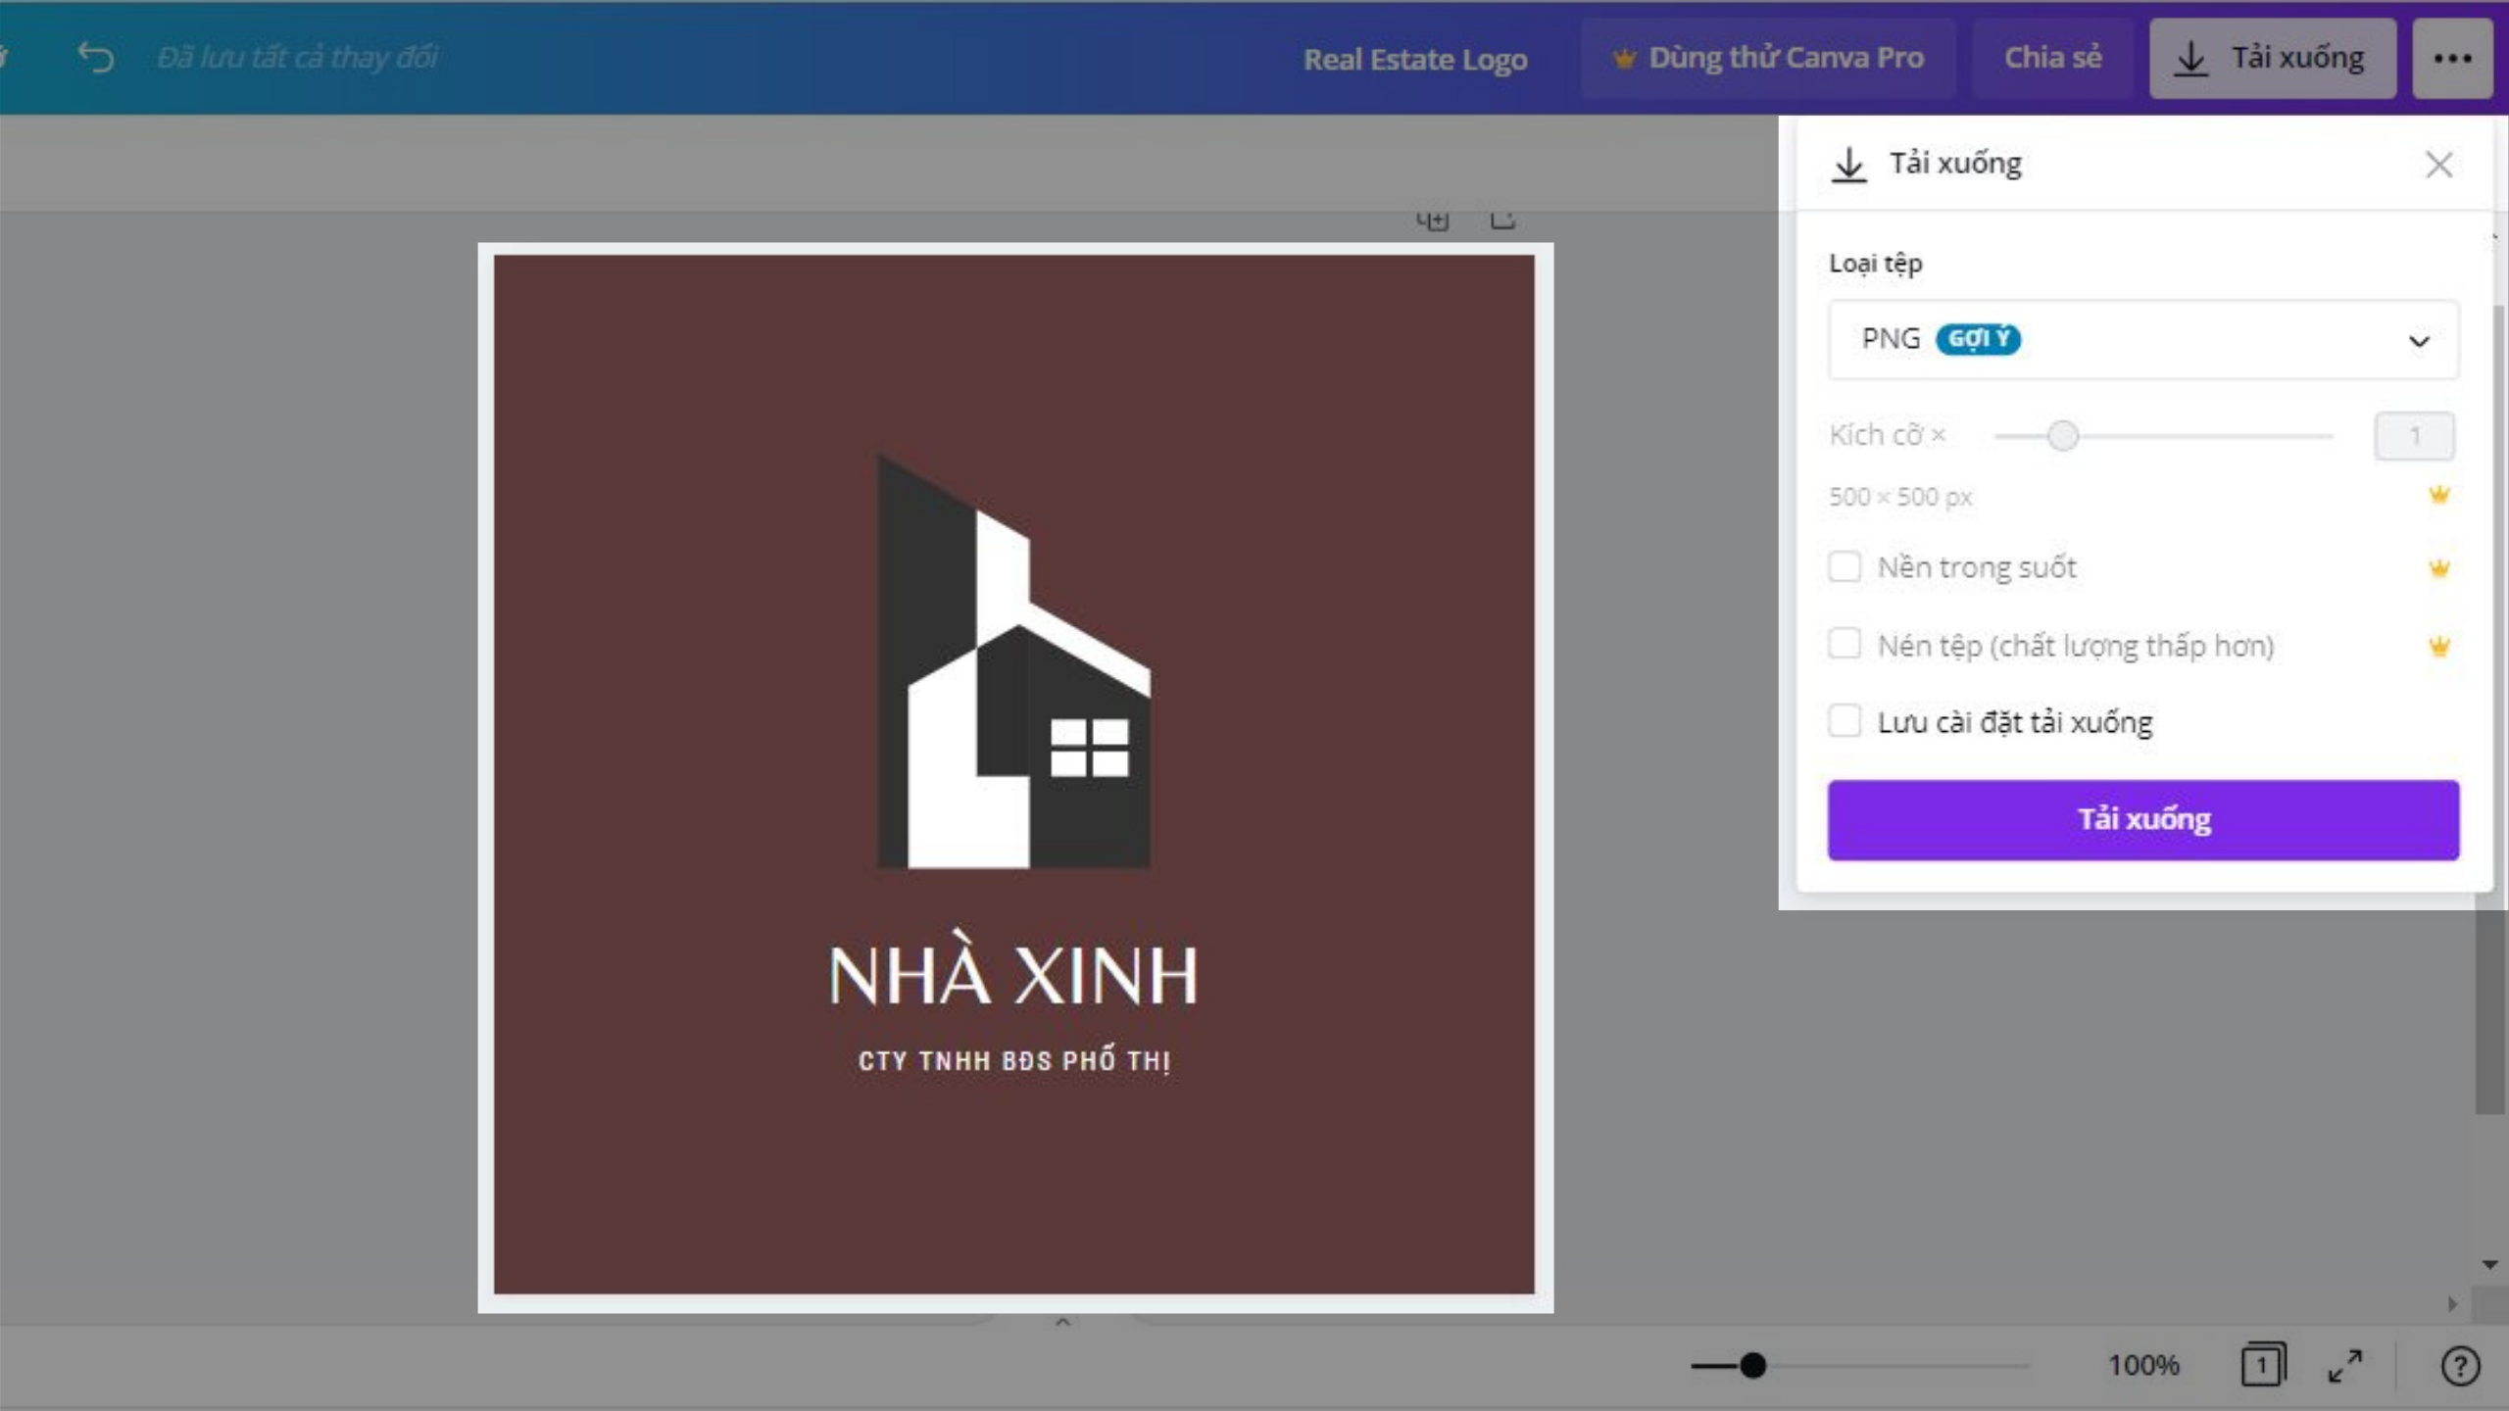Click the horizontal scrollbar right arrow
The image size is (2509, 1411).
(x=2452, y=1304)
